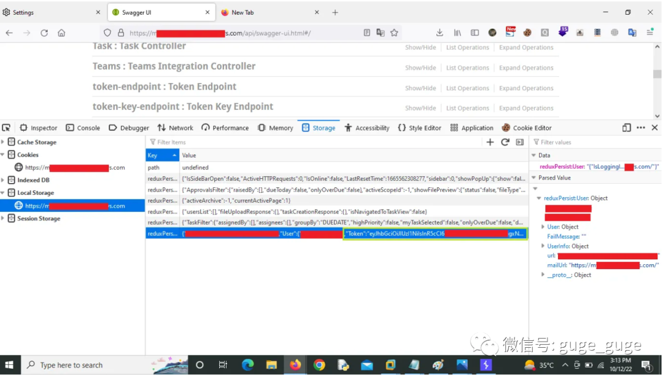Viewport: 663px width, 376px height.
Task: Click the element picker icon in DevTools
Action: (x=6, y=128)
